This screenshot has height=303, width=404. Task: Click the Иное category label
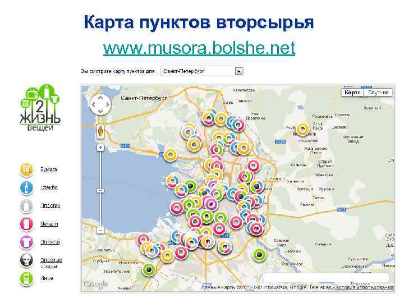[x=47, y=278]
